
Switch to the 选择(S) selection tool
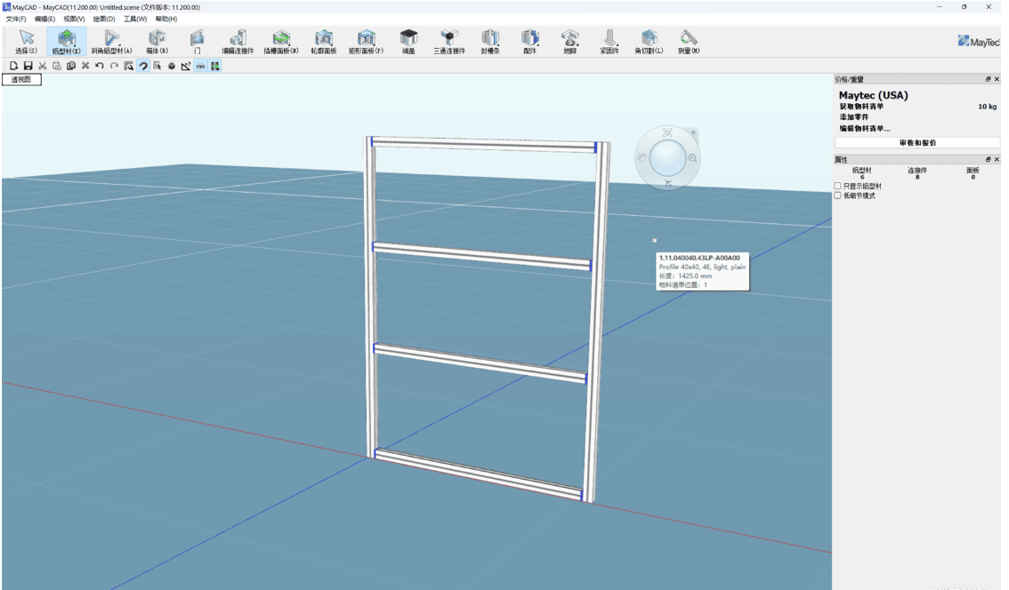(26, 40)
